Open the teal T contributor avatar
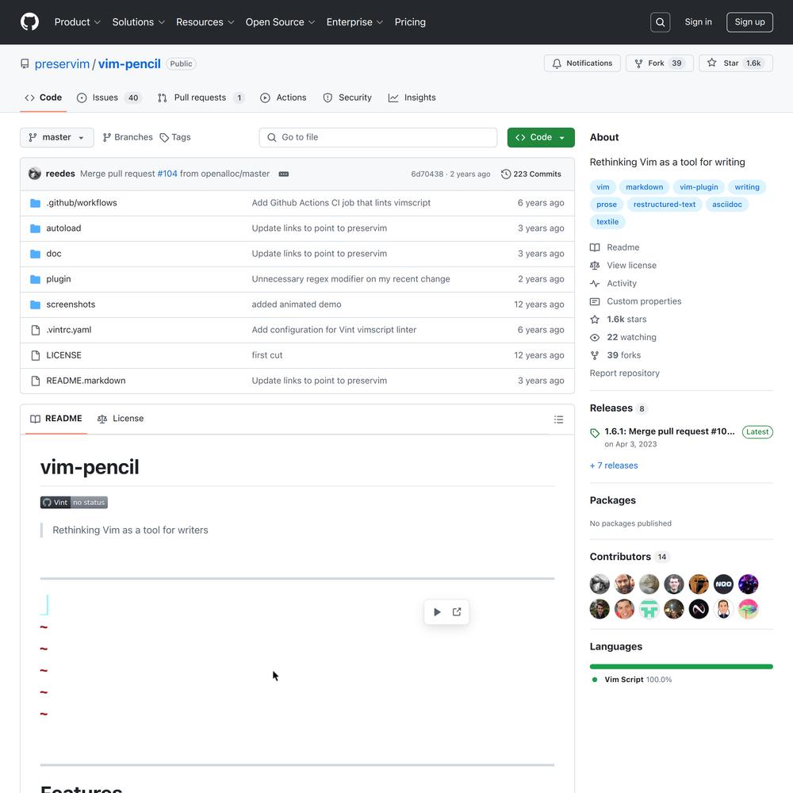This screenshot has height=793, width=793. point(649,609)
